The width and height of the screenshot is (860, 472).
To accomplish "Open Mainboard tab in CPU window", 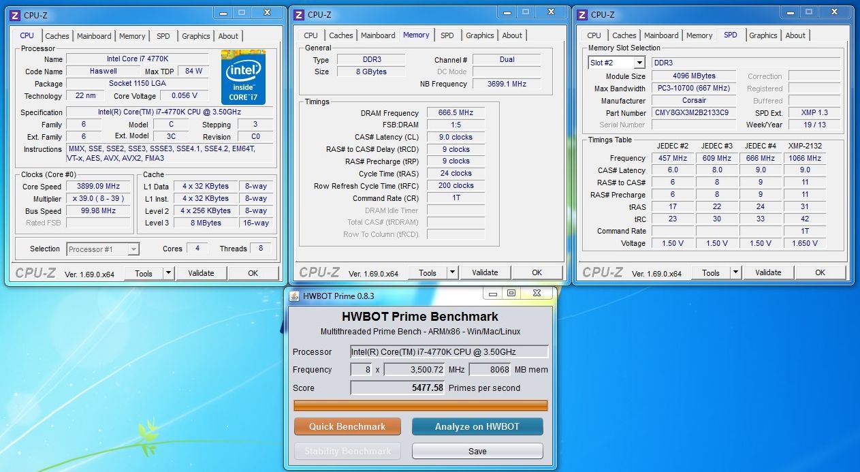I will click(x=94, y=36).
